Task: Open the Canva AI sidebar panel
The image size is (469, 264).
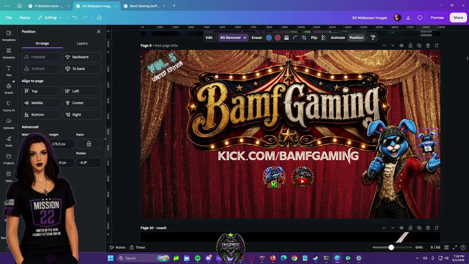Action: click(9, 106)
